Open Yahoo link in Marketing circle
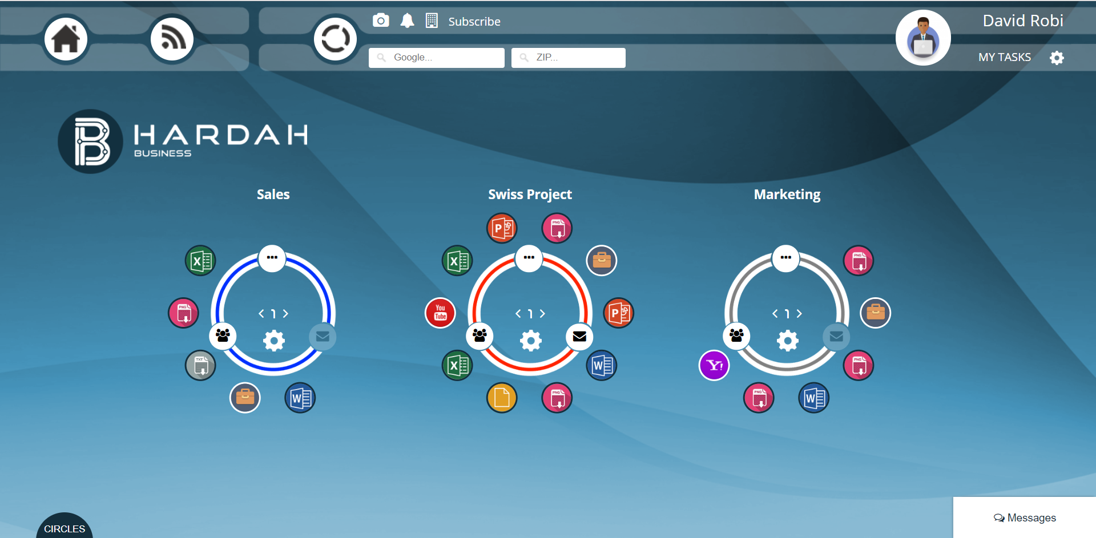Screen dimensions: 1096x538 (x=714, y=365)
